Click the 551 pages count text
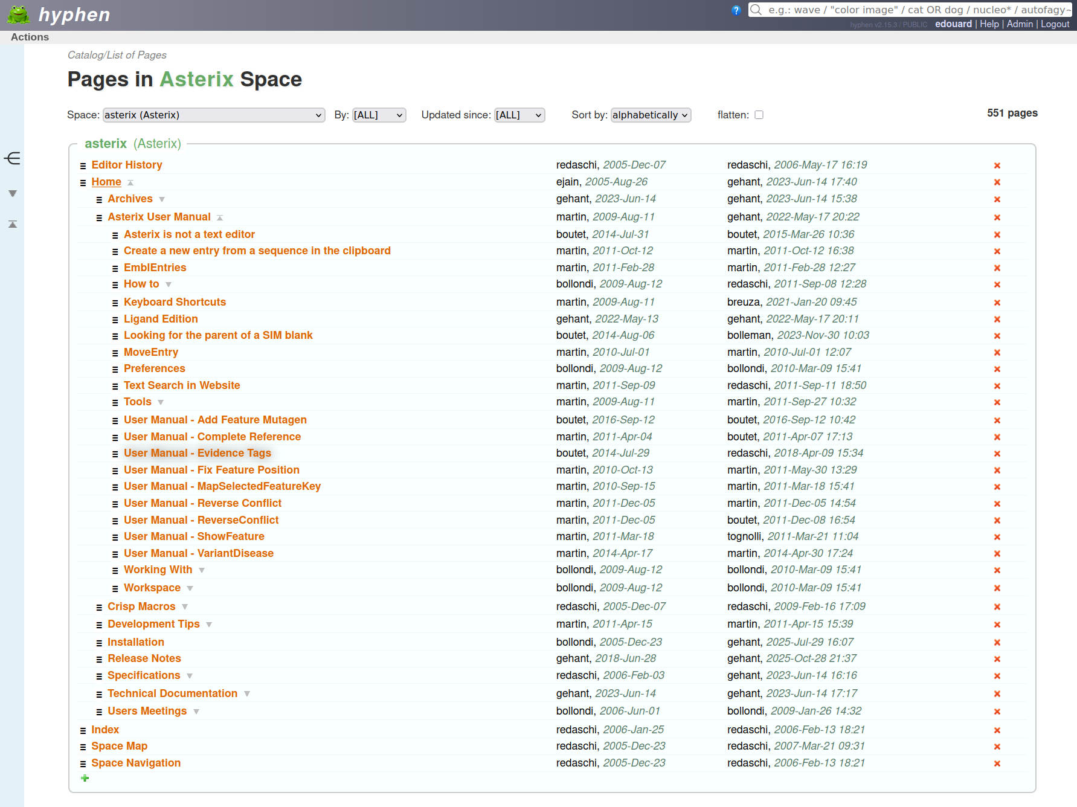This screenshot has width=1077, height=807. pyautogui.click(x=1012, y=113)
